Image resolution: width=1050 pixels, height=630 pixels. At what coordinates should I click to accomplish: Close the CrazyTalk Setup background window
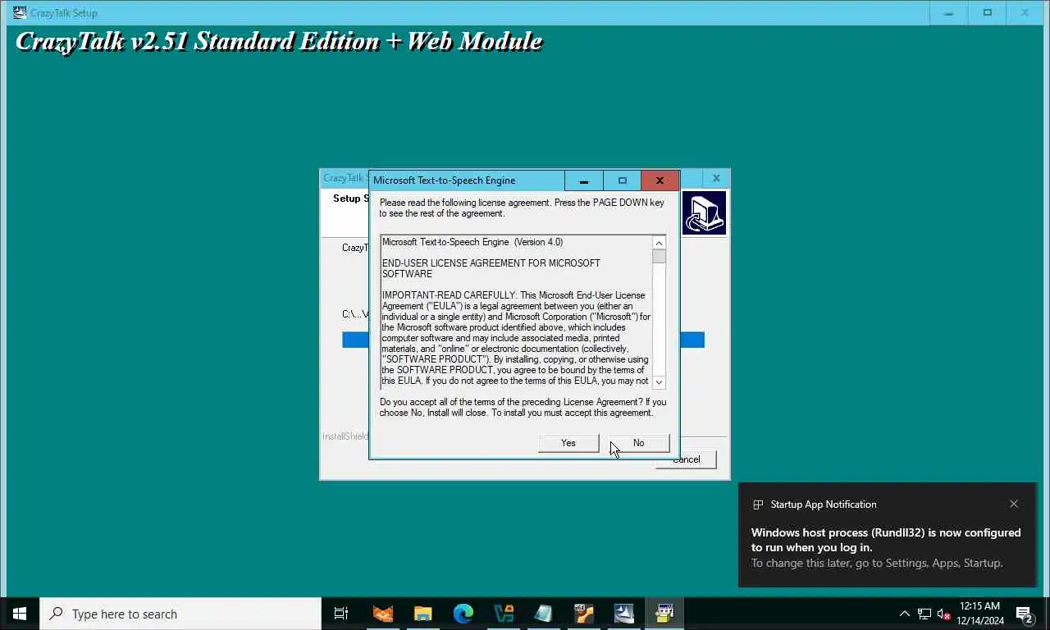(x=1025, y=12)
